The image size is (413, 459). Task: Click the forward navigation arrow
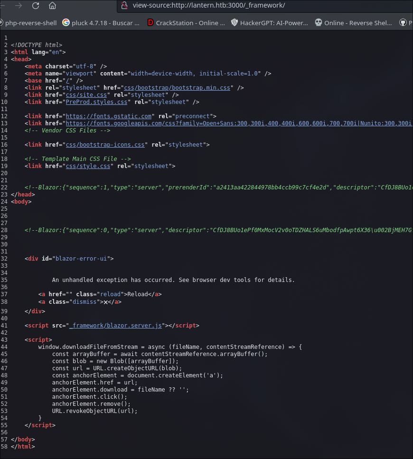[x=19, y=6]
